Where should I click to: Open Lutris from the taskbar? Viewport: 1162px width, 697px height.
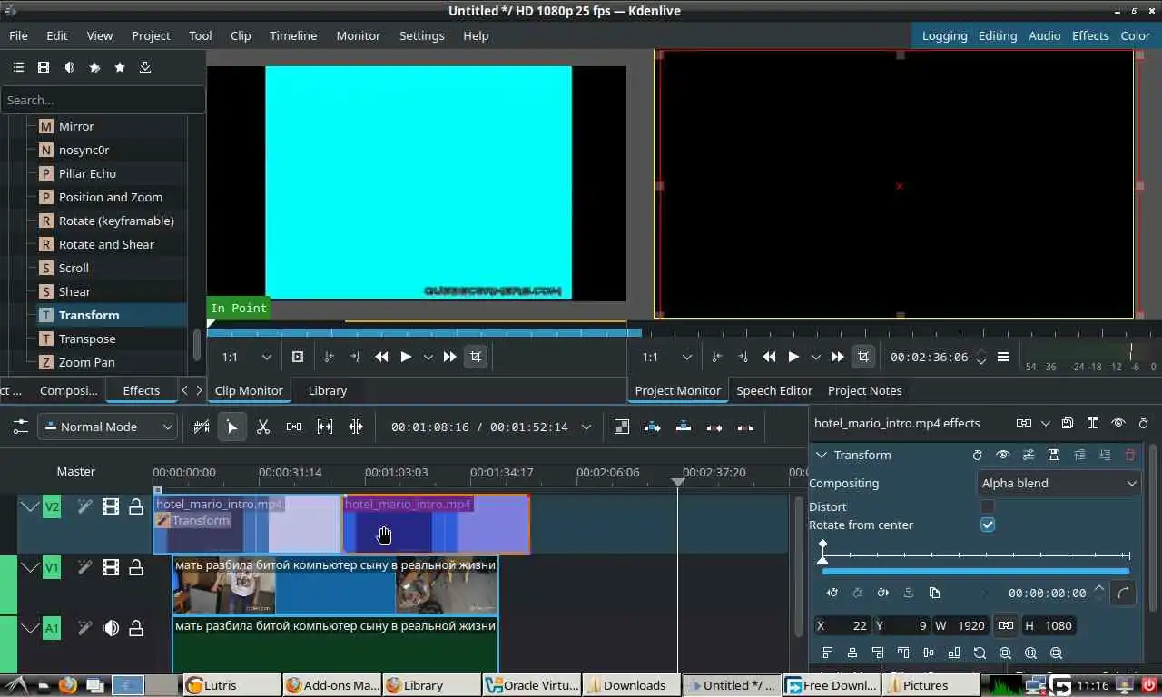[x=231, y=685]
